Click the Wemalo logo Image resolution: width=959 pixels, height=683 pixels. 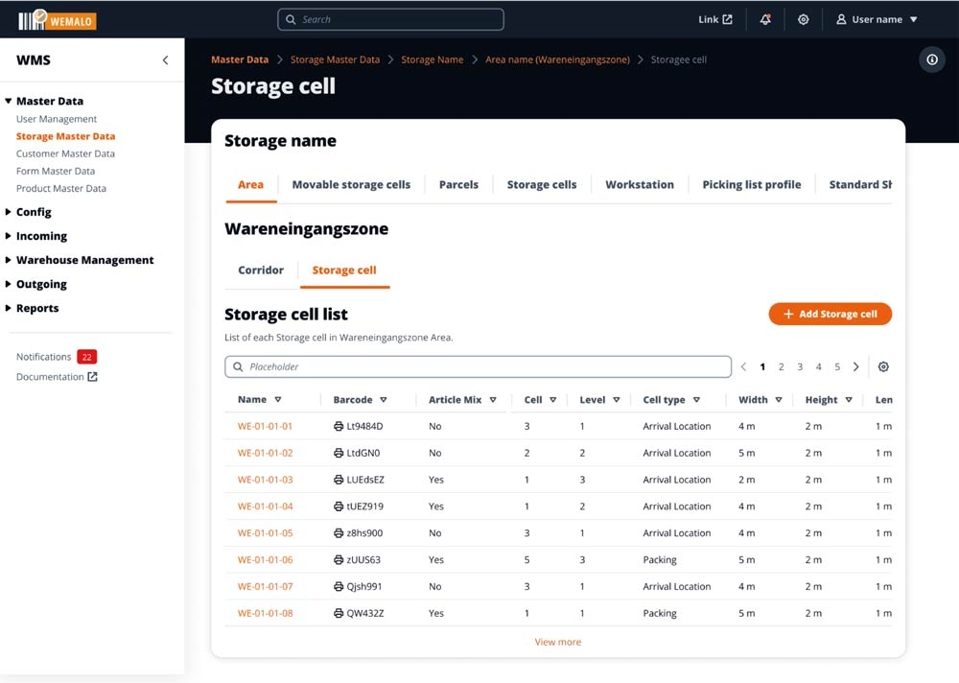(x=57, y=19)
